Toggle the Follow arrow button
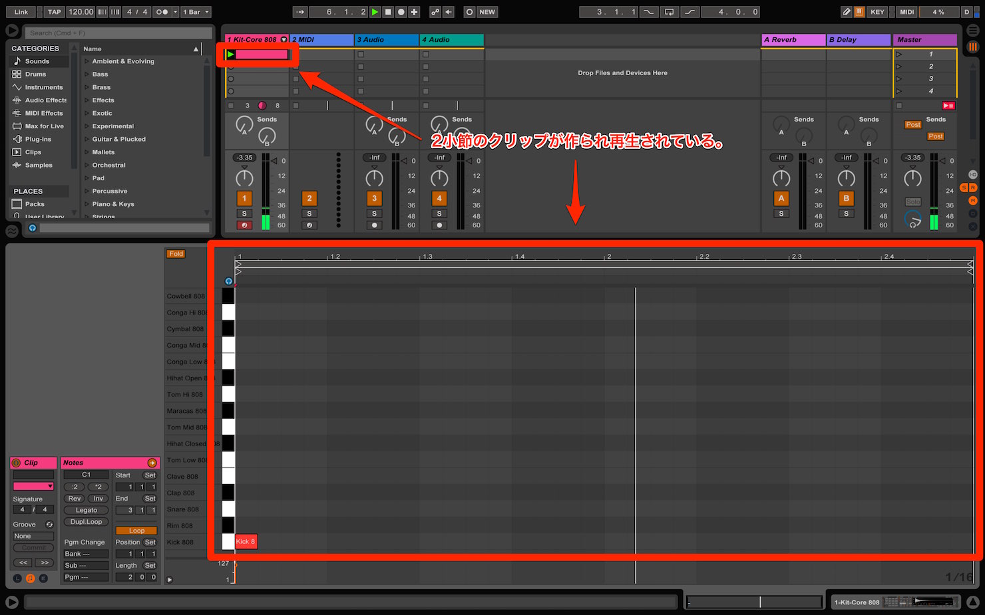Image resolution: width=985 pixels, height=615 pixels. tap(300, 12)
